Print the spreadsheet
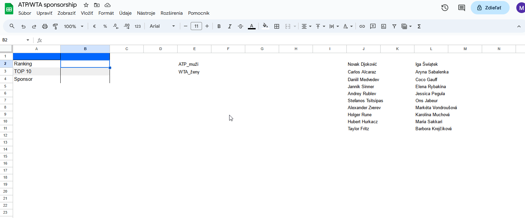 tap(45, 26)
